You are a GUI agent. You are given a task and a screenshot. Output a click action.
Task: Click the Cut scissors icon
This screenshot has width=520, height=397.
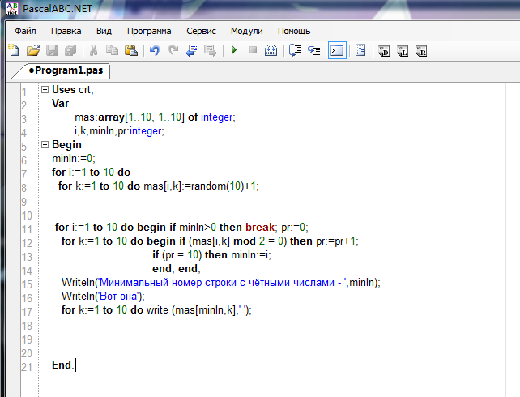pos(93,50)
